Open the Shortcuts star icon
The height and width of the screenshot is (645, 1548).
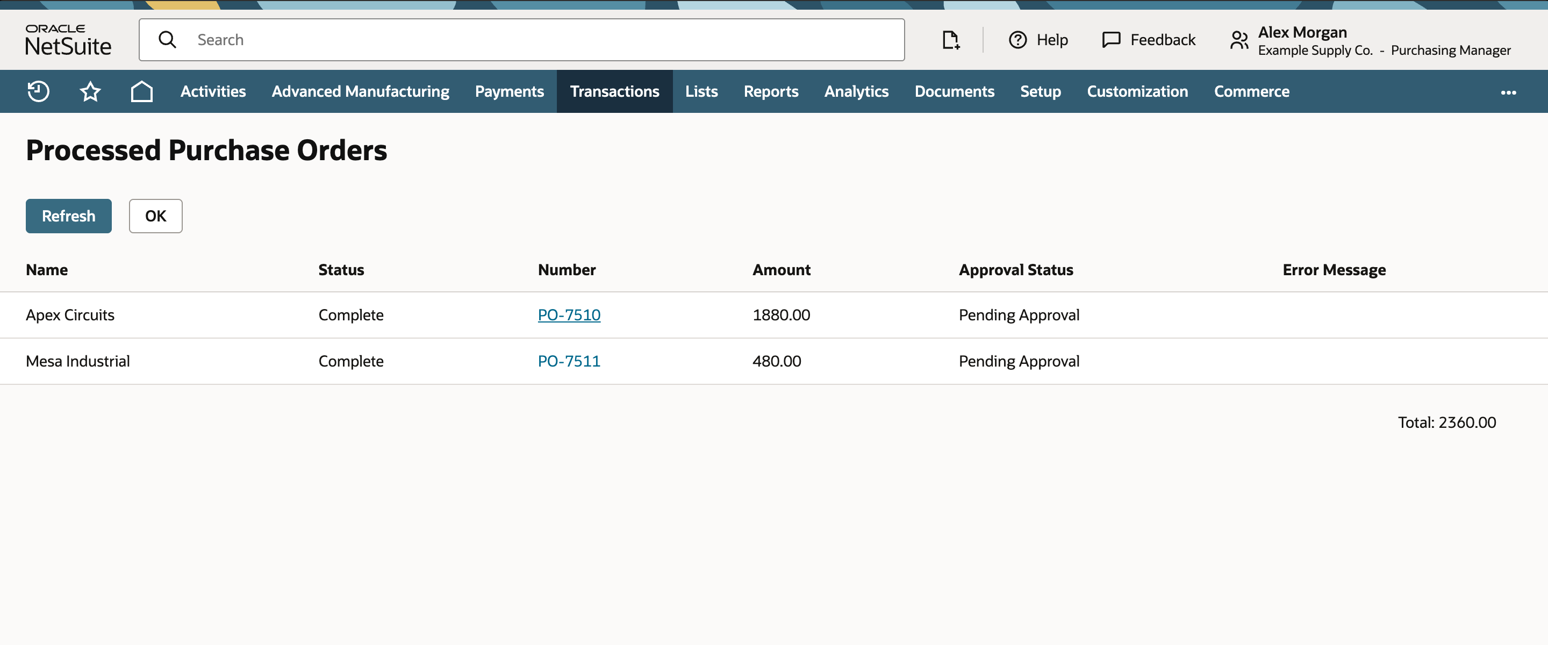[x=90, y=91]
